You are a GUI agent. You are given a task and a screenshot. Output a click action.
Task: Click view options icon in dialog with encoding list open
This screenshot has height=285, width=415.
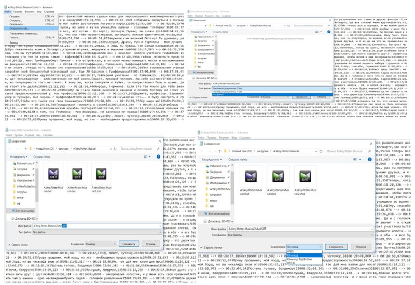click(x=356, y=159)
